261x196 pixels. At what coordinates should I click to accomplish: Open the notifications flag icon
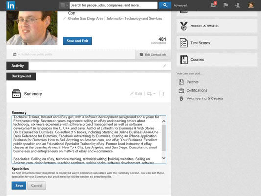(x=226, y=5)
